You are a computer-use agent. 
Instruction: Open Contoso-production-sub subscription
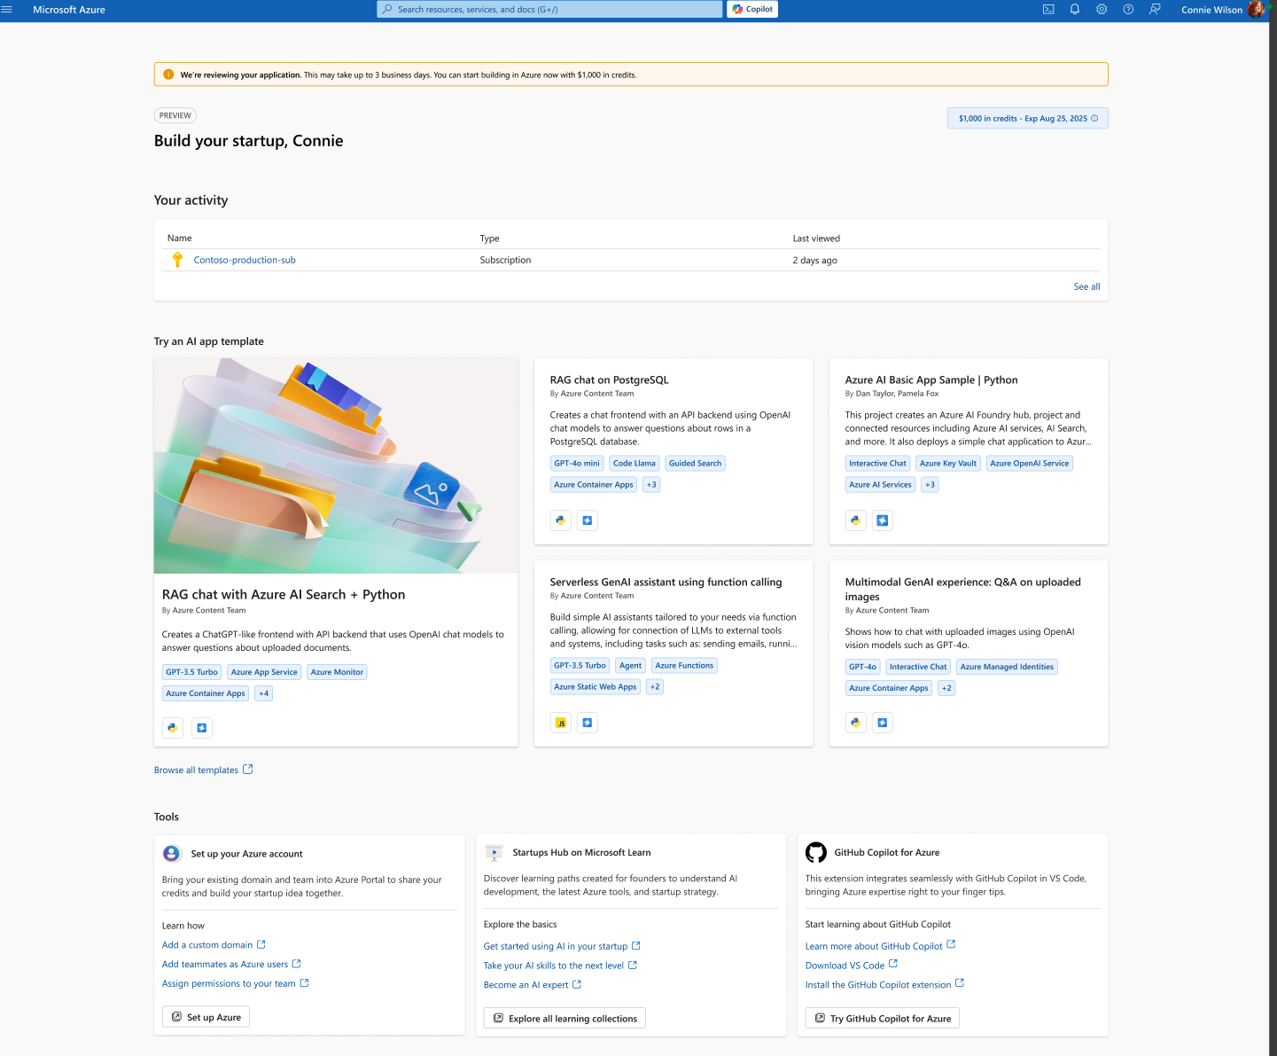click(x=245, y=260)
